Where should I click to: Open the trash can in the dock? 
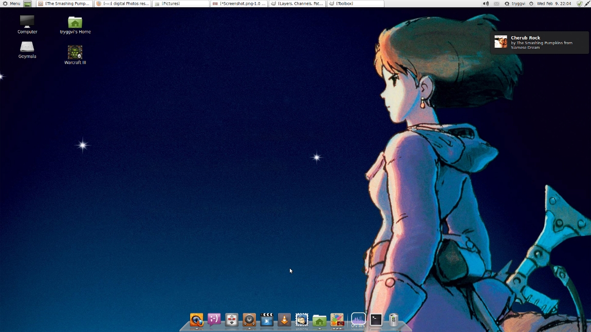[394, 320]
